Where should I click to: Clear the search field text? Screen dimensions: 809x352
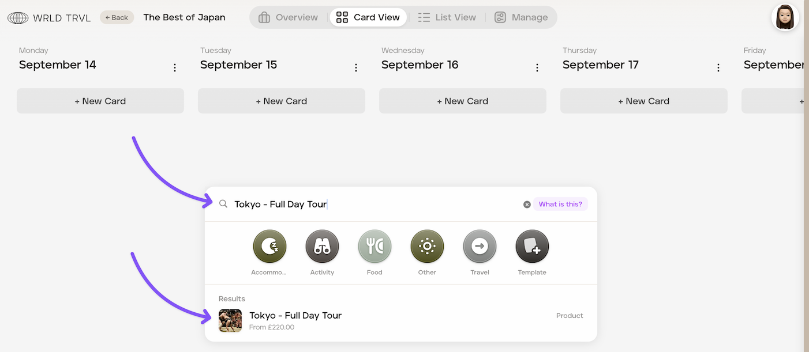[x=527, y=205]
